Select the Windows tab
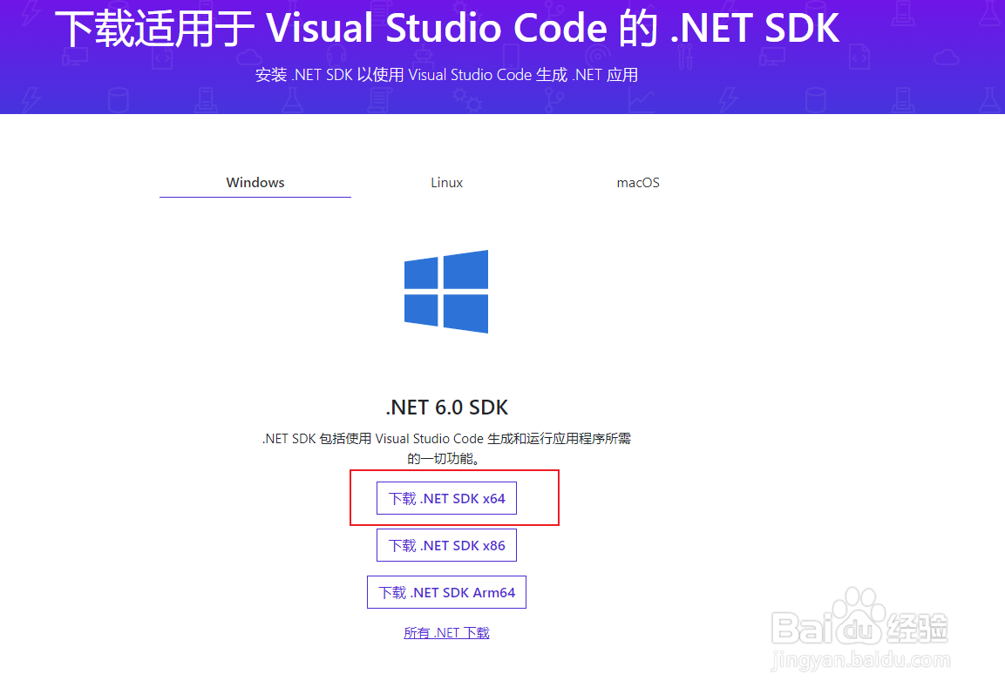 click(x=255, y=183)
